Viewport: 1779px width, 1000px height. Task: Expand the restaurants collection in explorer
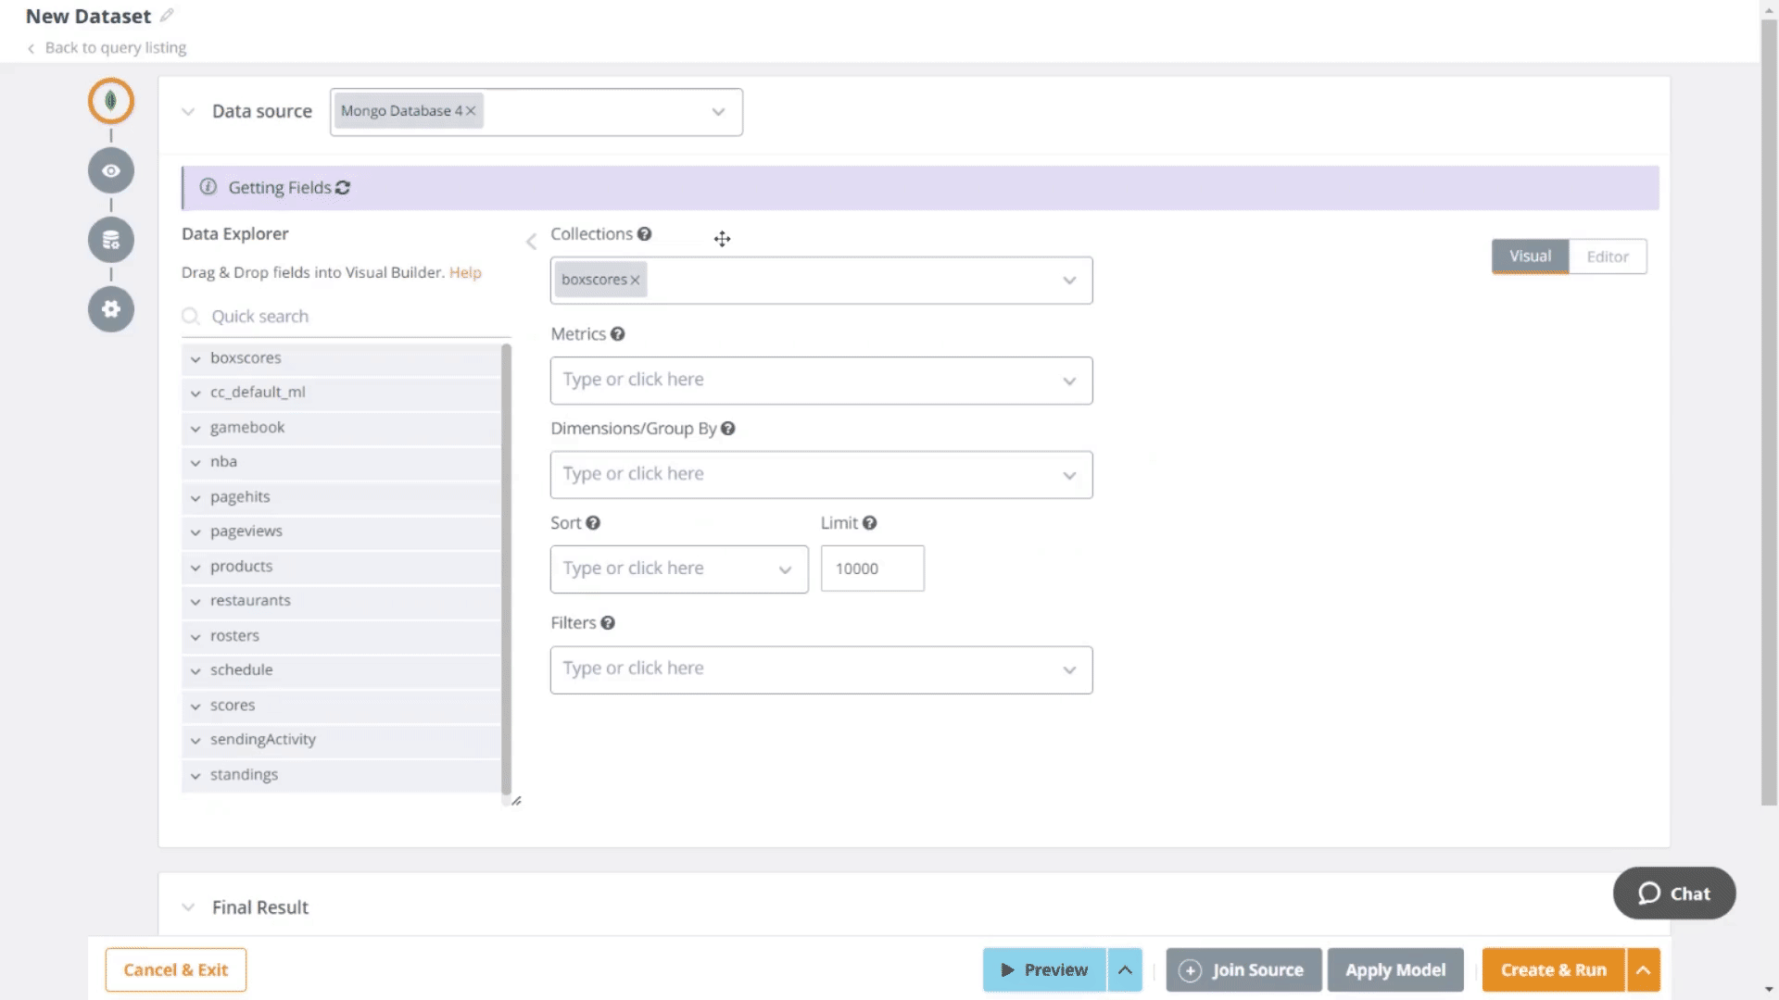tap(196, 602)
